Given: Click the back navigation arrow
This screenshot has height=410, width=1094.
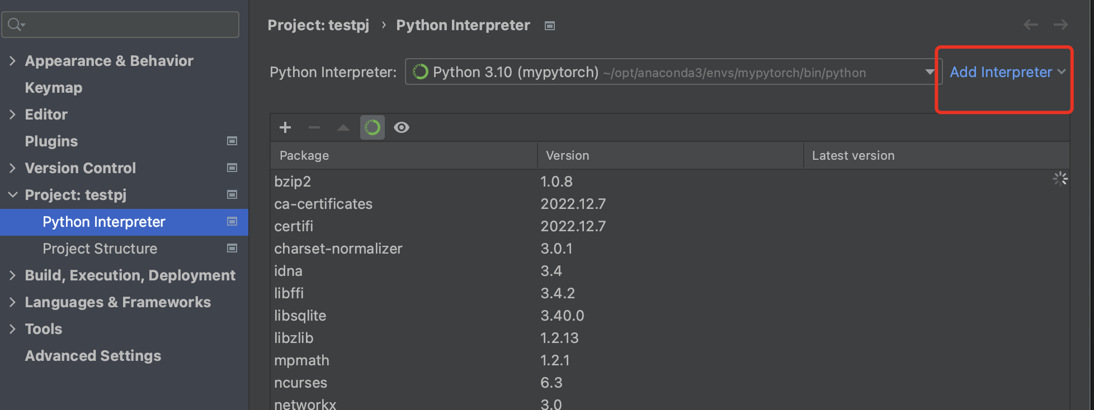Looking at the screenshot, I should click(x=1031, y=25).
